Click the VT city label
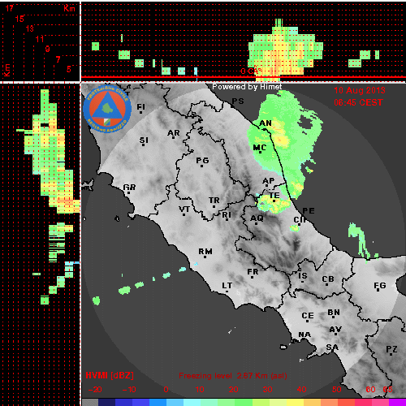Screen dimensions: 406x406 point(184,209)
